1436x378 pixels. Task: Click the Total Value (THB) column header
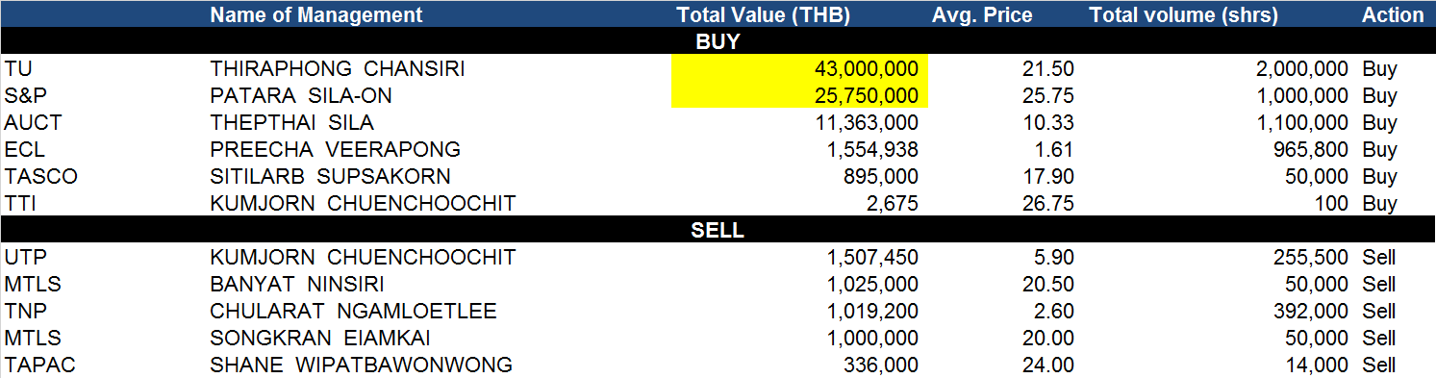(x=764, y=14)
